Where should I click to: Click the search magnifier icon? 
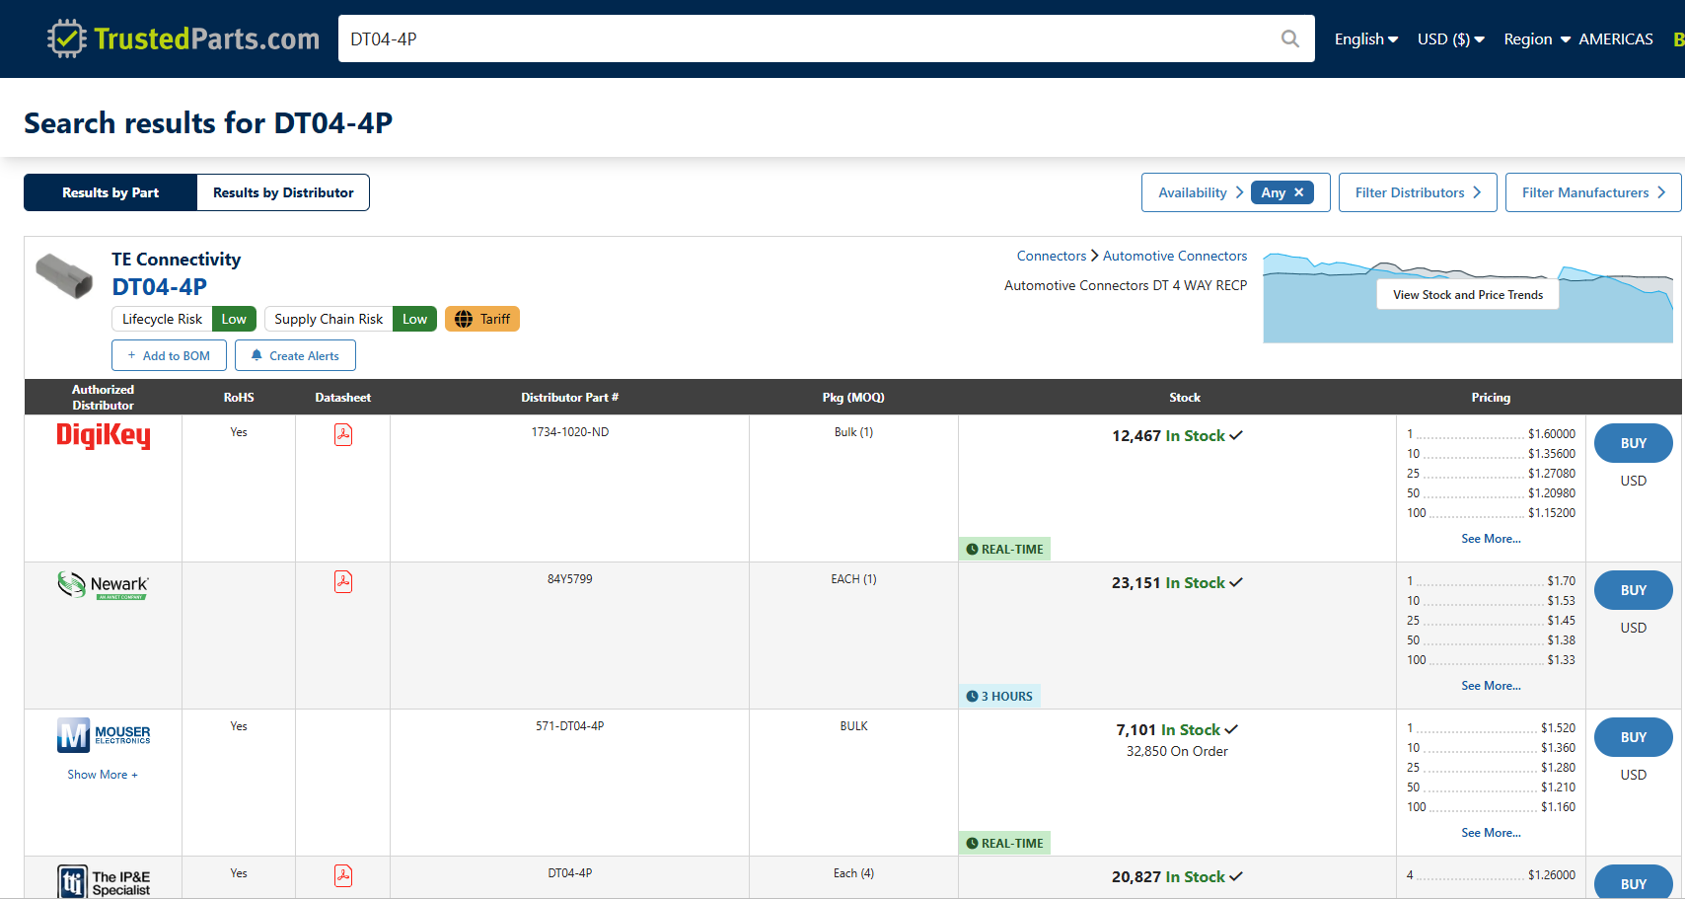(x=1289, y=38)
